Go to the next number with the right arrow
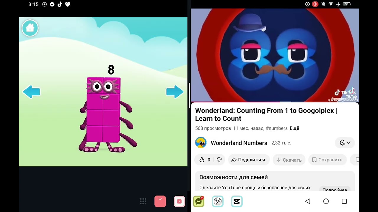This screenshot has width=378, height=212. pos(175,92)
